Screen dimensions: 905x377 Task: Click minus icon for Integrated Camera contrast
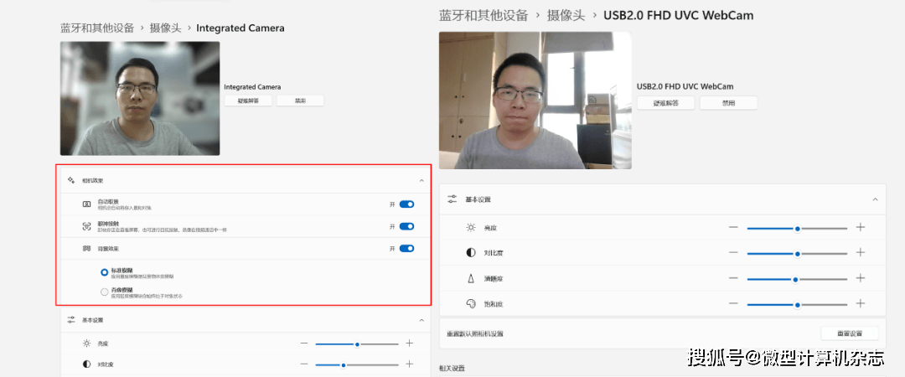click(304, 364)
